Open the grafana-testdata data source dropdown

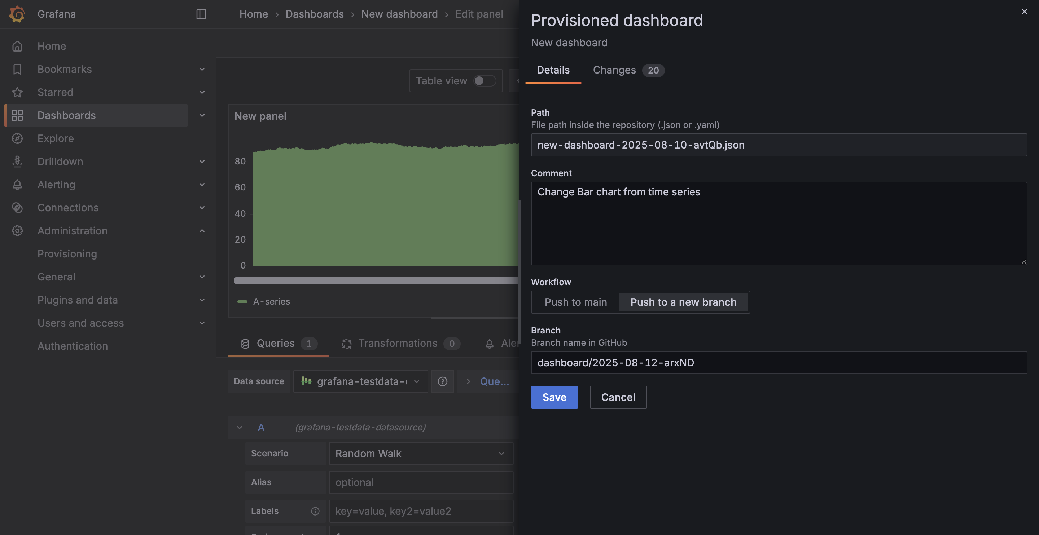point(361,381)
